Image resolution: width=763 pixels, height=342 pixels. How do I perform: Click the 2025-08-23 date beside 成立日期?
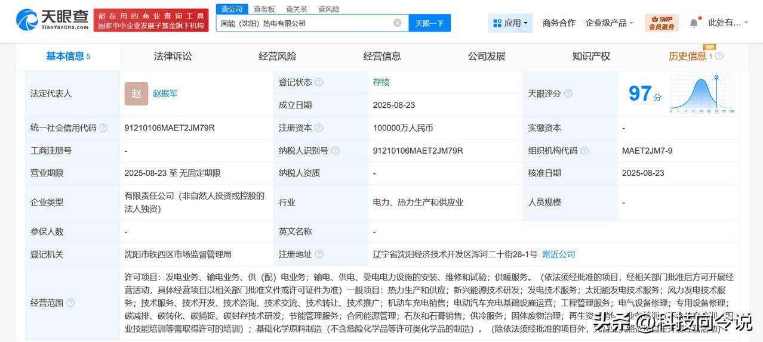[x=394, y=105]
